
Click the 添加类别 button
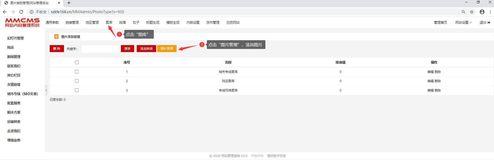146,48
